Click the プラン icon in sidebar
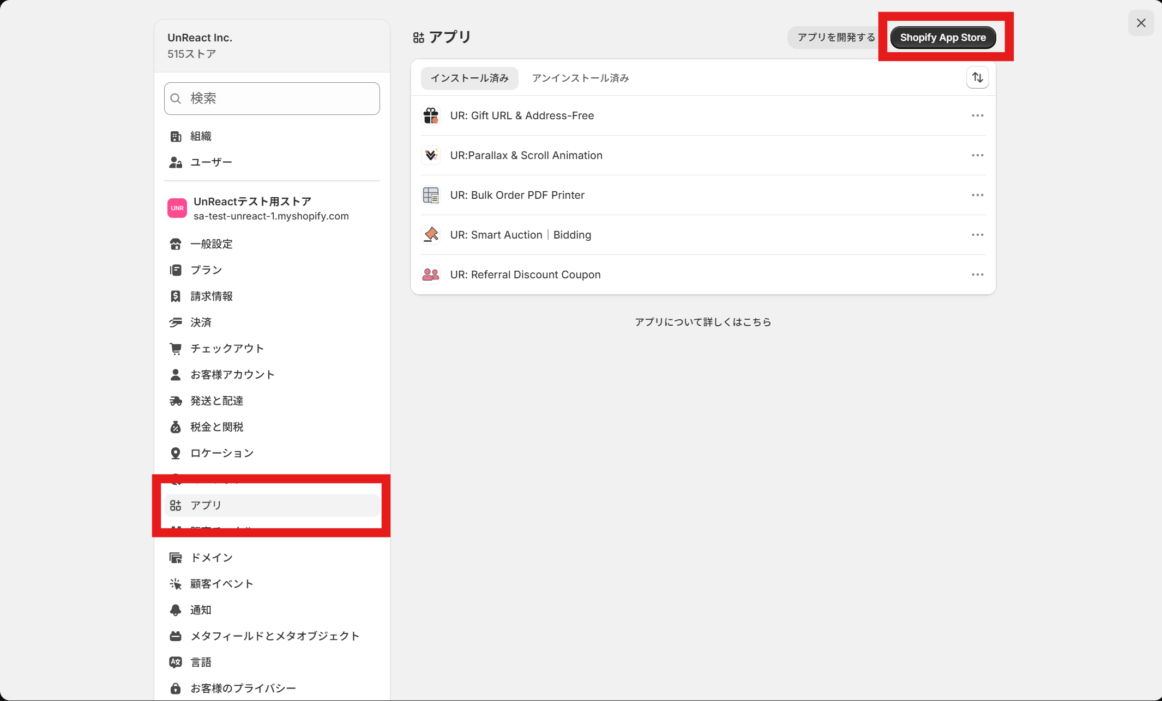This screenshot has height=701, width=1162. (x=176, y=270)
